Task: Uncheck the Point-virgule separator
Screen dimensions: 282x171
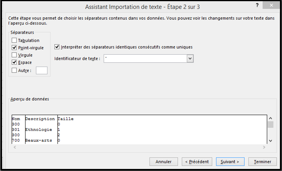Action: (14, 48)
